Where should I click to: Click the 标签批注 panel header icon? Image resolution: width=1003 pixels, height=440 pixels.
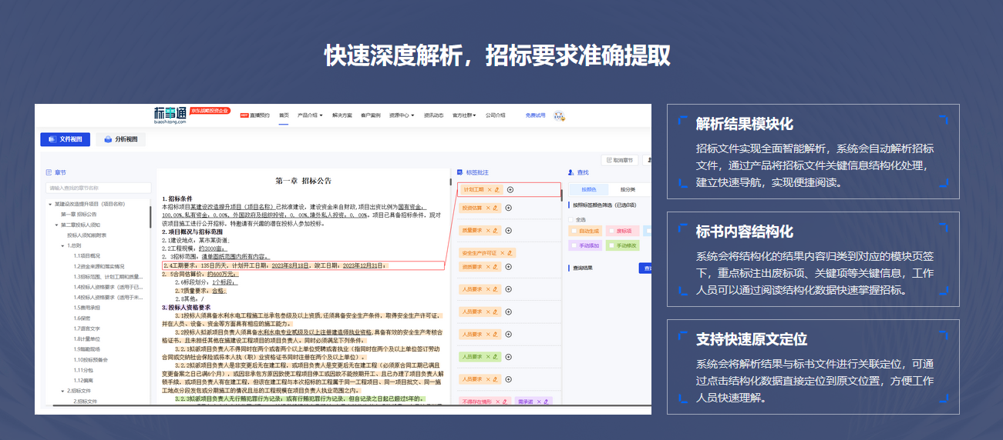click(x=459, y=172)
